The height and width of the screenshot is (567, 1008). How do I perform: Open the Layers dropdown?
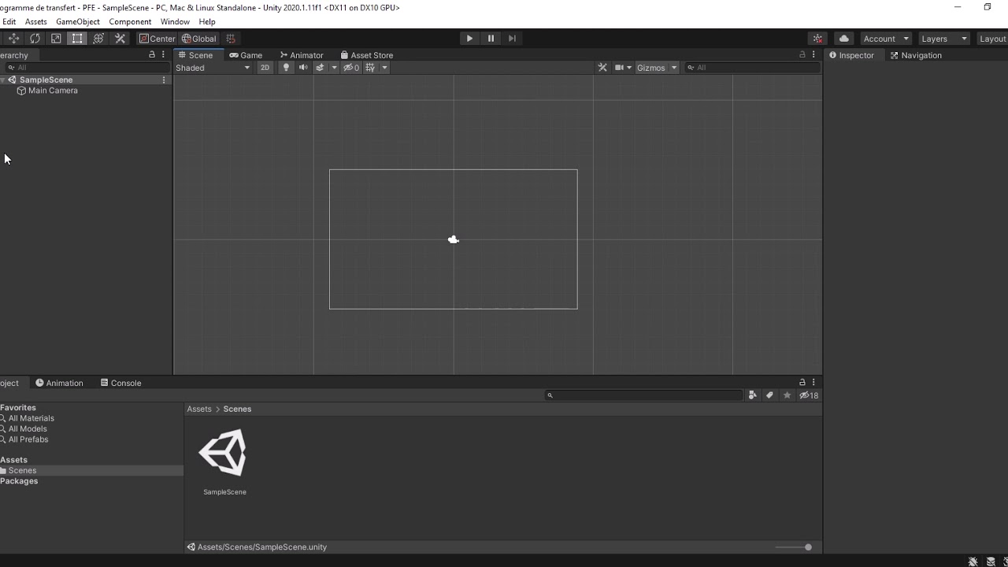coord(943,38)
